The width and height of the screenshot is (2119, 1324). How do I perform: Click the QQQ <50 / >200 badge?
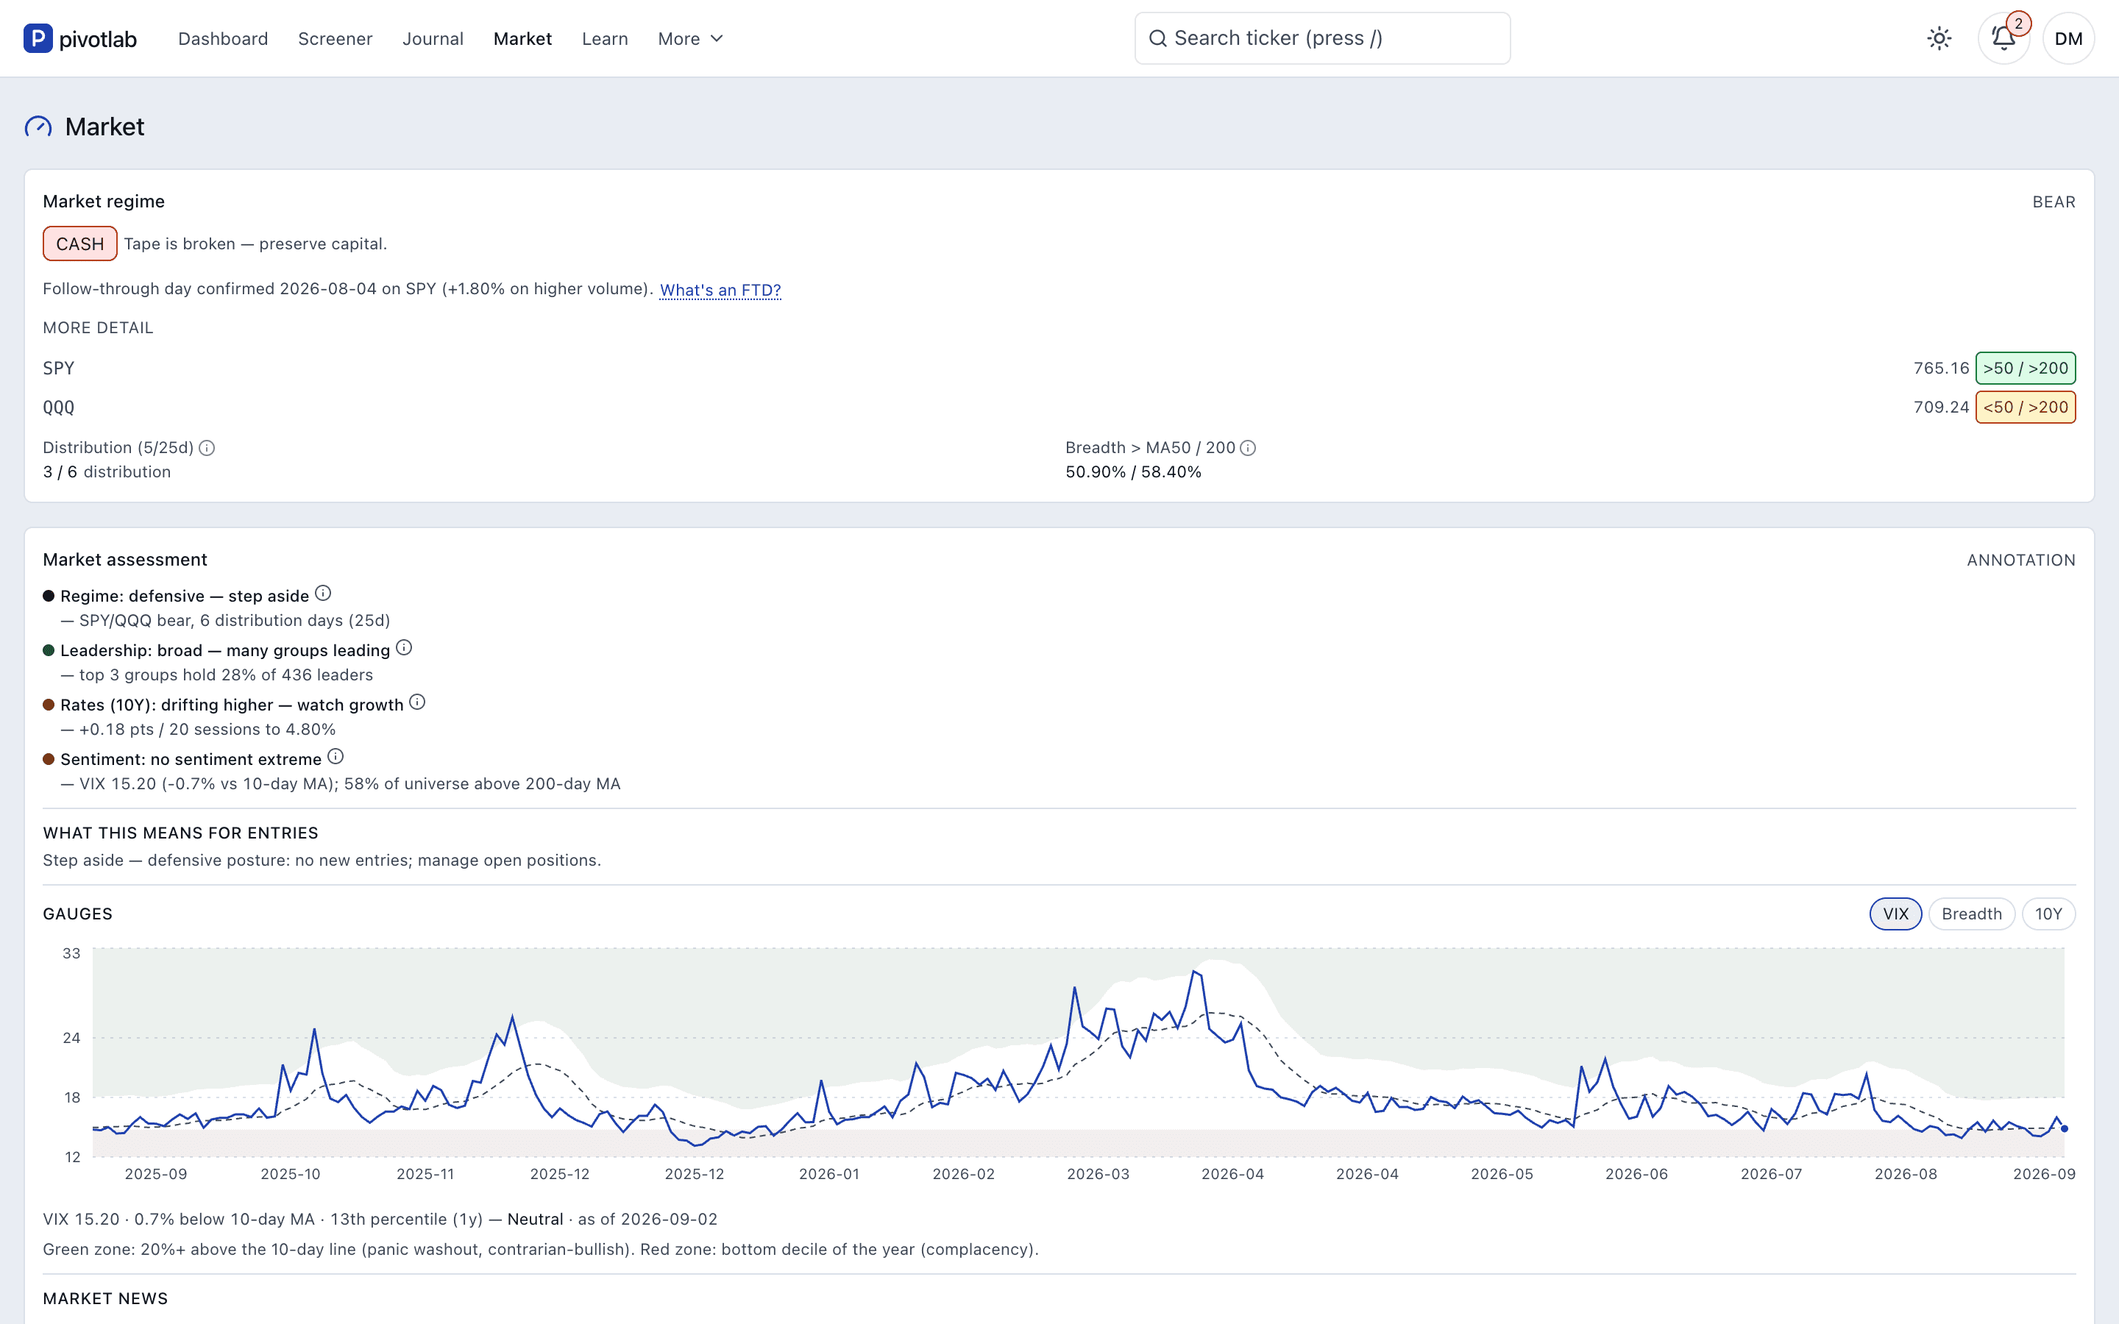[2026, 407]
